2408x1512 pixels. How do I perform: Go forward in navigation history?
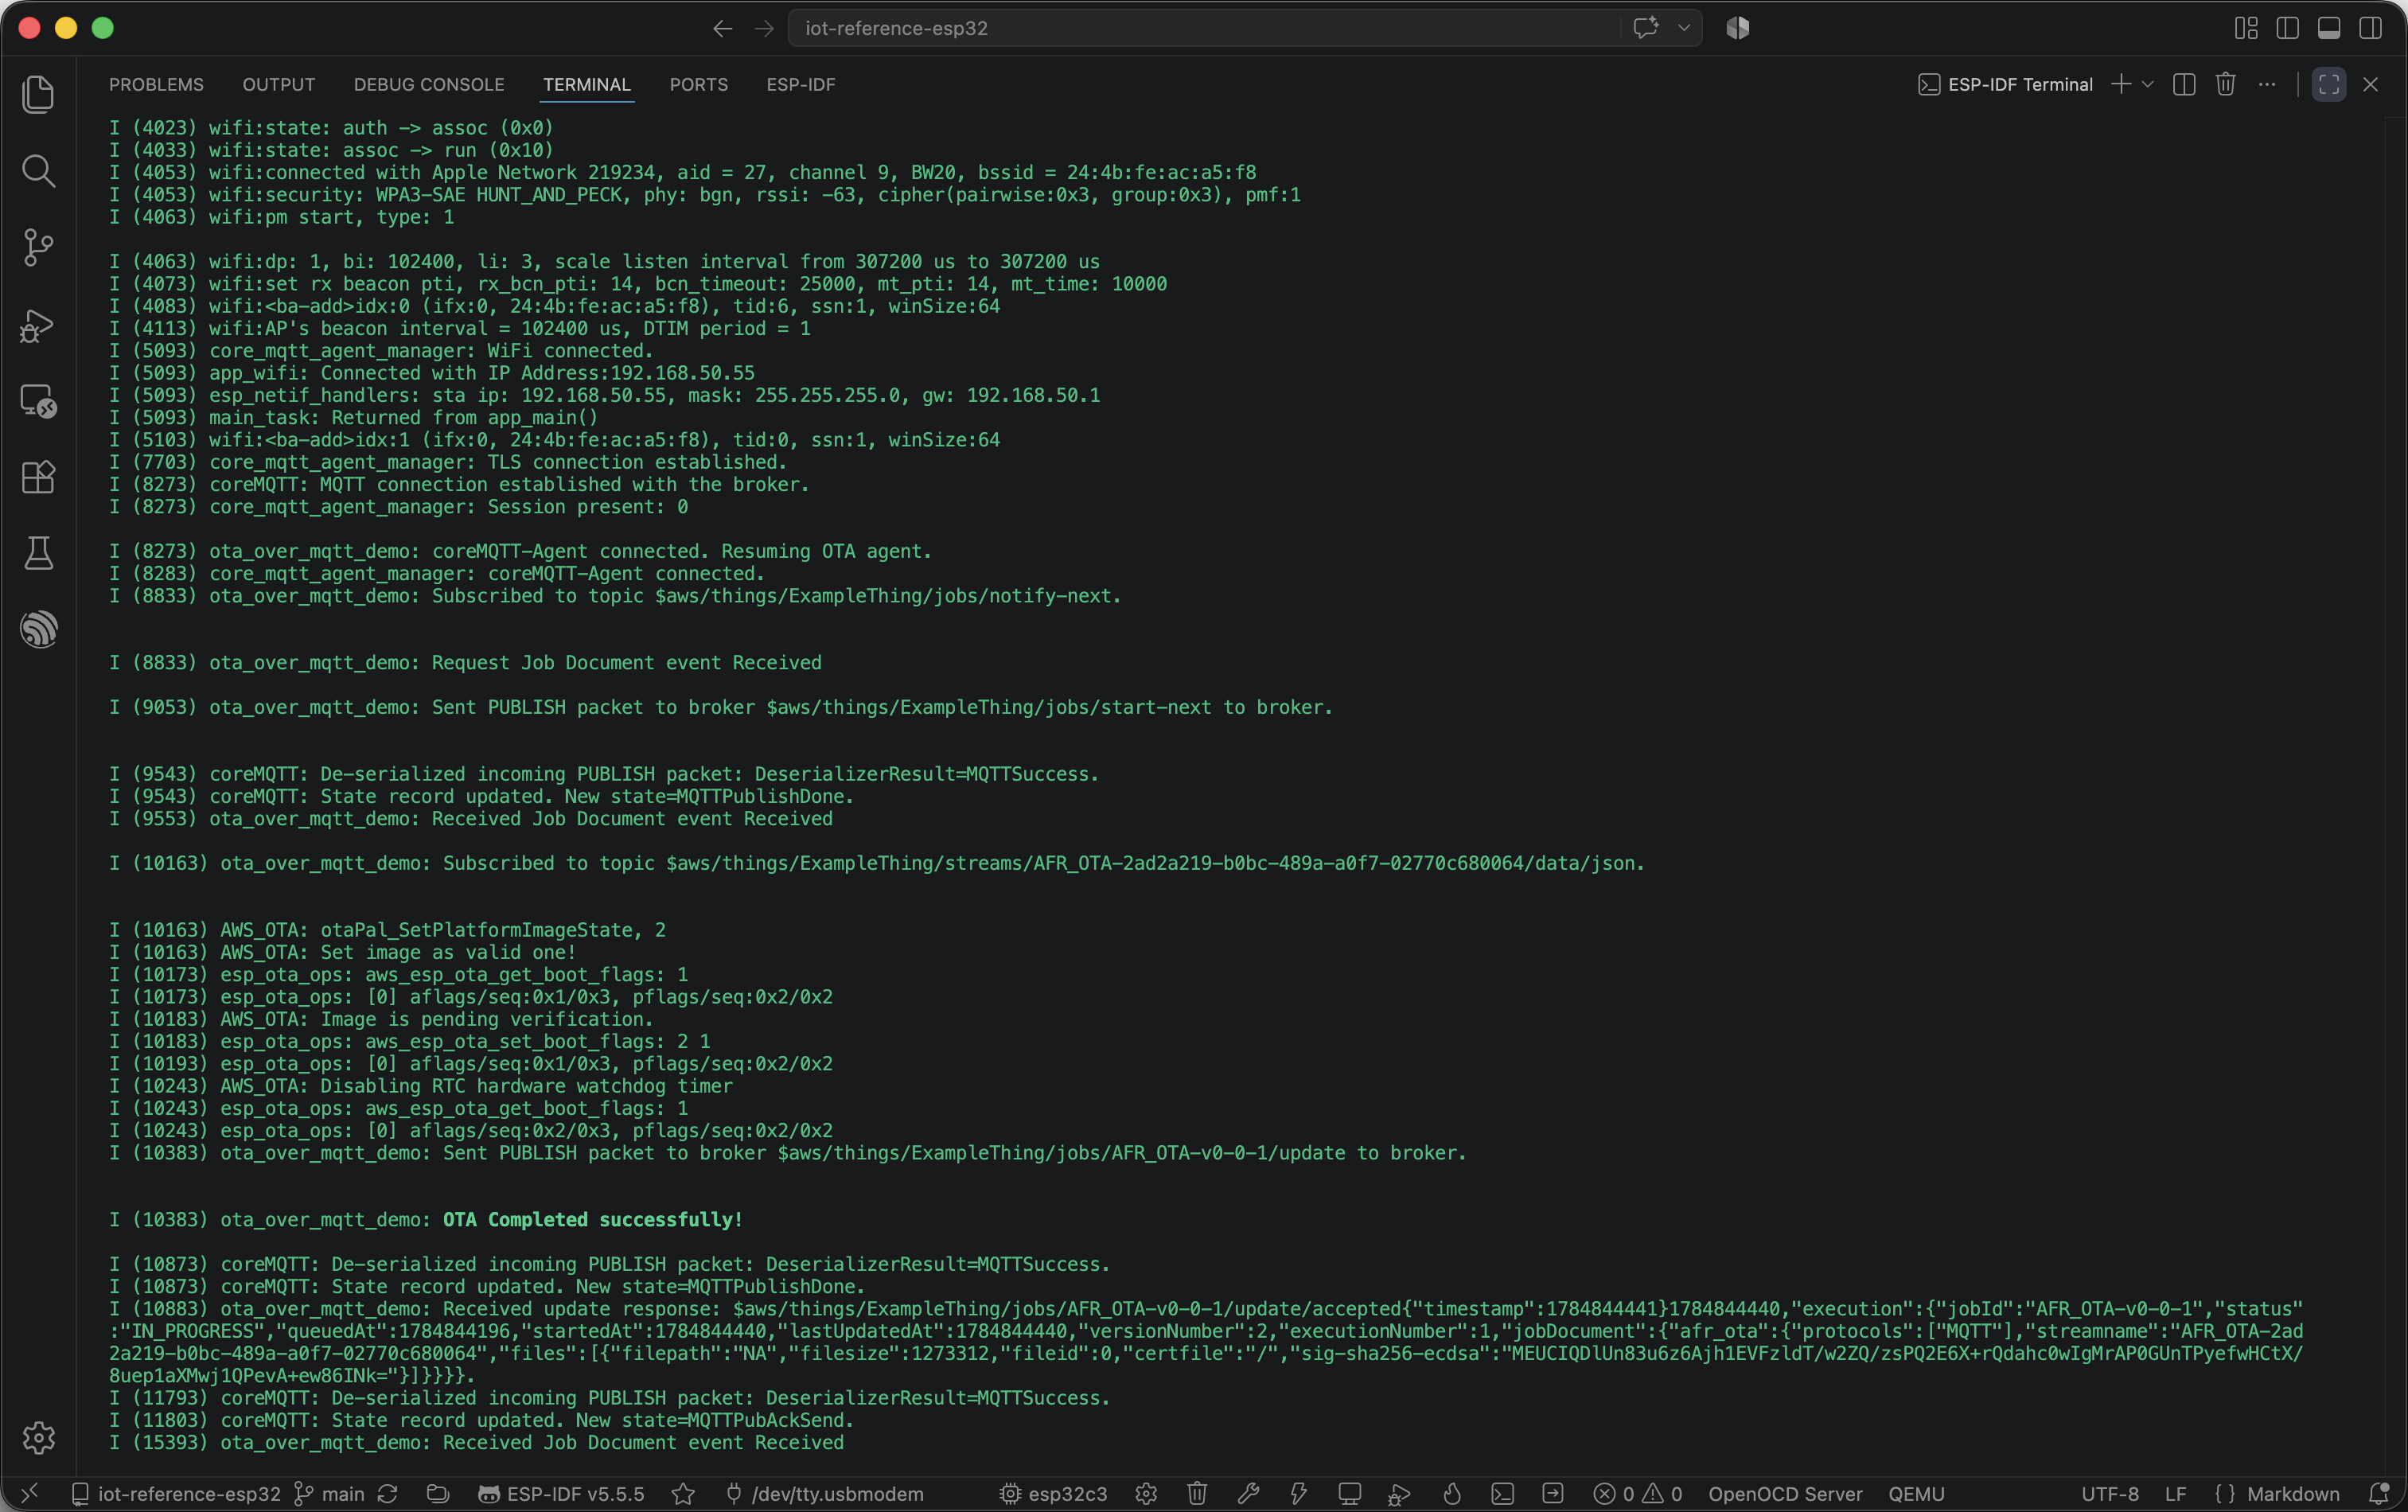pos(764,29)
